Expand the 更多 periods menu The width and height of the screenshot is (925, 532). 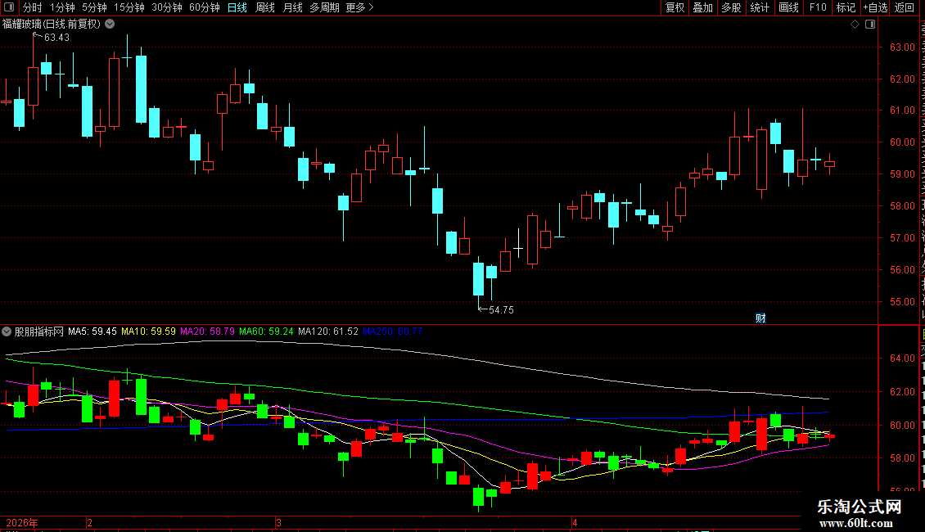tap(359, 7)
